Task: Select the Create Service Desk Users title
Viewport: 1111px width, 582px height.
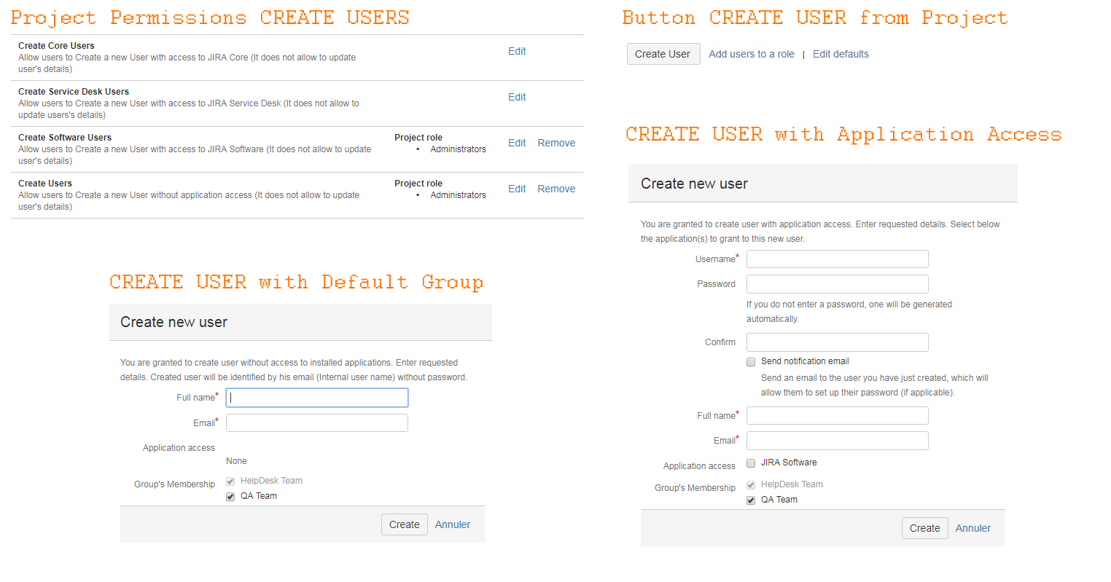Action: 74,92
